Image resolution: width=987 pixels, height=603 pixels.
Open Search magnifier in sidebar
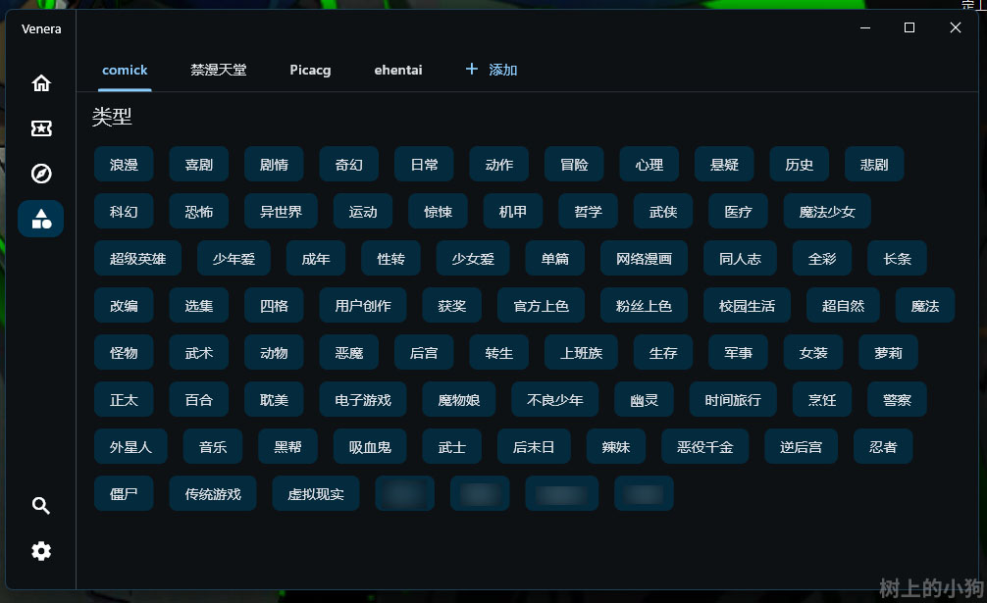(41, 506)
